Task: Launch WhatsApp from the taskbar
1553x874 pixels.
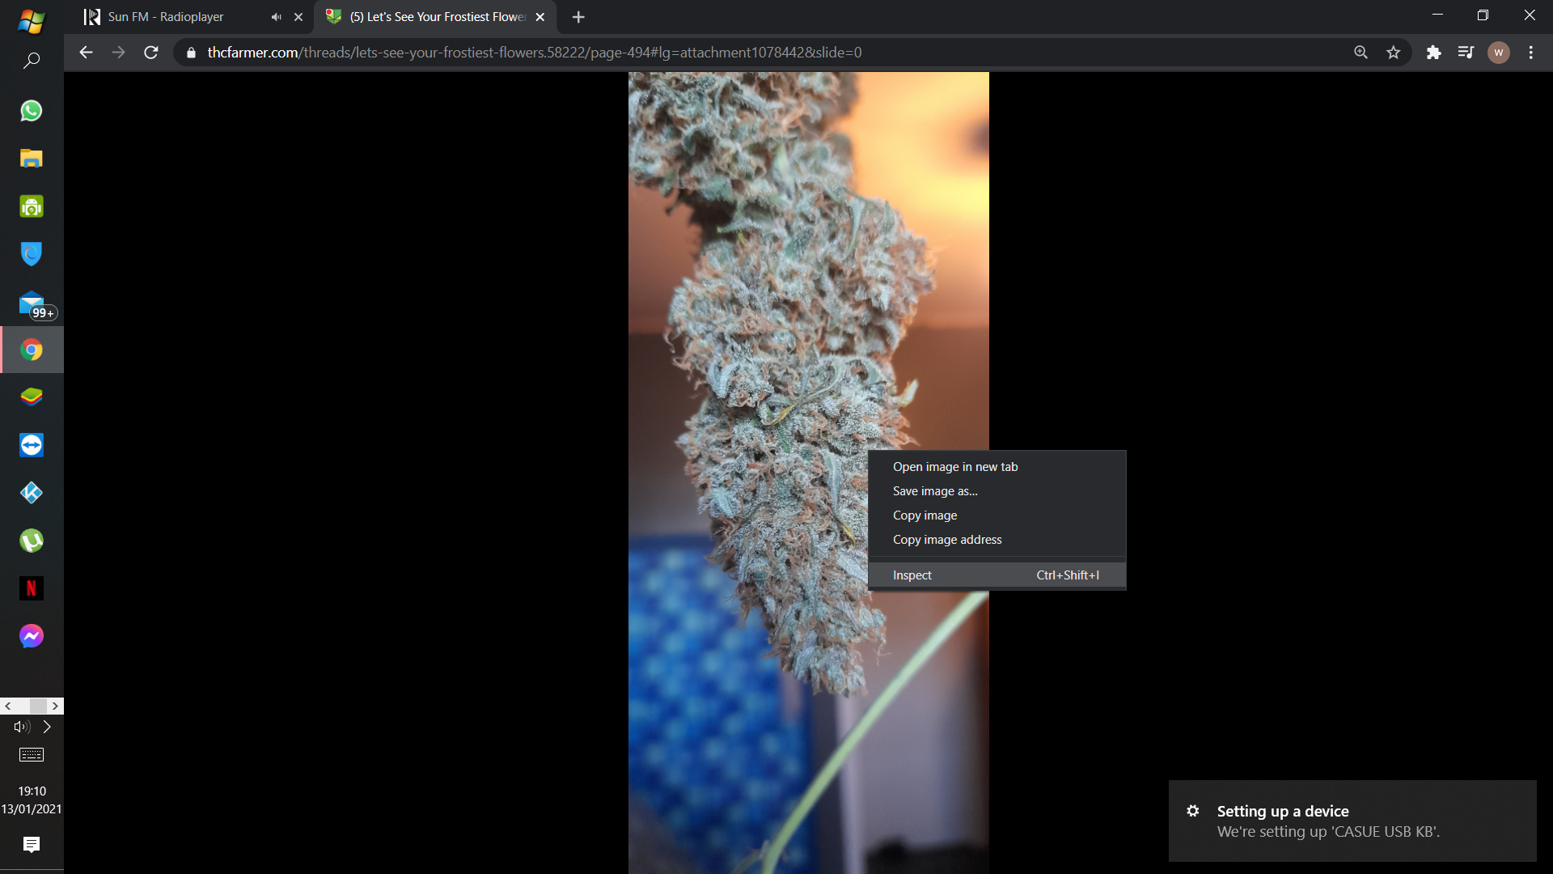Action: coord(31,111)
